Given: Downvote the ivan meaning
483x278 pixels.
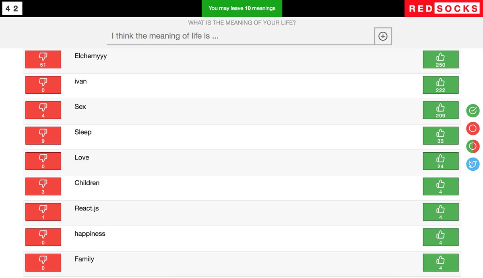Looking at the screenshot, I should 43,85.
